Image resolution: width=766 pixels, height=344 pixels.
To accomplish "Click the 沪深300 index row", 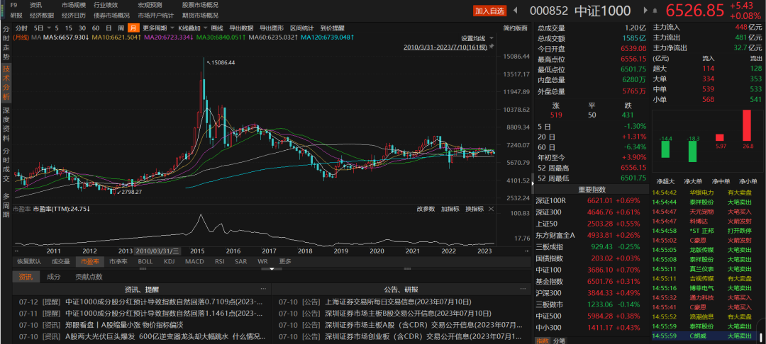I will [590, 293].
